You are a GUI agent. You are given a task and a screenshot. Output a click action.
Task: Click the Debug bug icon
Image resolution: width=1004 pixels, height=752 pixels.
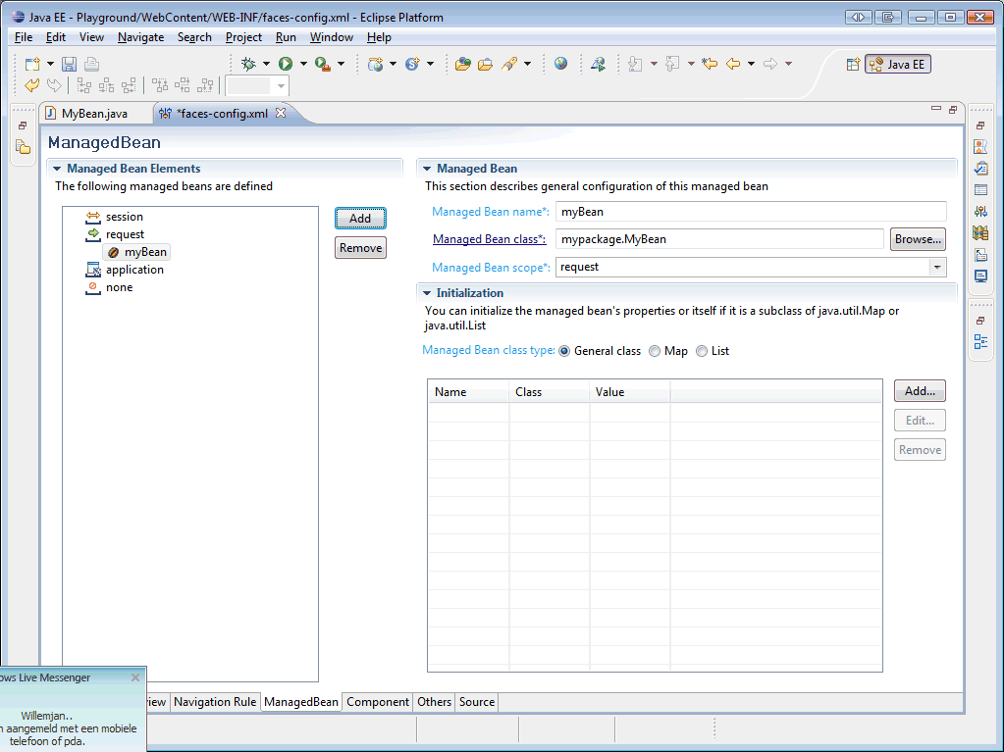(x=248, y=64)
